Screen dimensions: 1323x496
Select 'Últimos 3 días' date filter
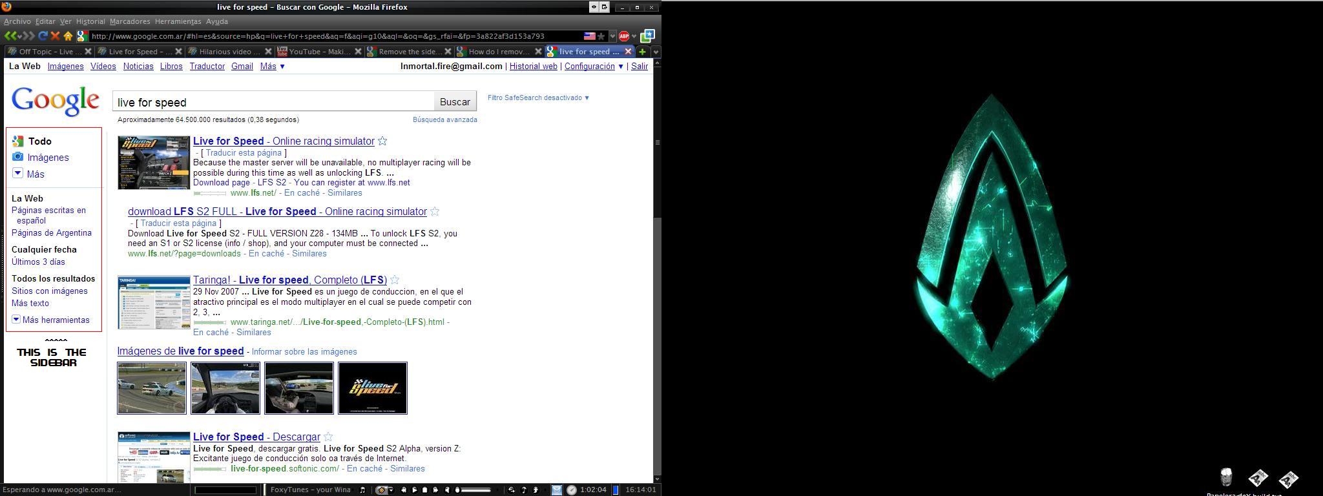pyautogui.click(x=38, y=262)
